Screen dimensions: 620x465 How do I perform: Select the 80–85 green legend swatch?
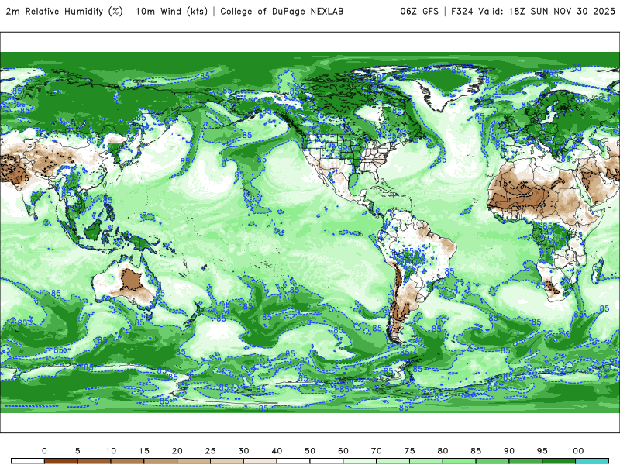tap(460, 461)
